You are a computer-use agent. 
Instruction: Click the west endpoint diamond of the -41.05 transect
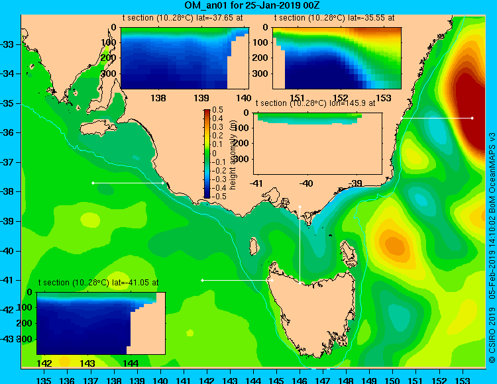[203, 281]
